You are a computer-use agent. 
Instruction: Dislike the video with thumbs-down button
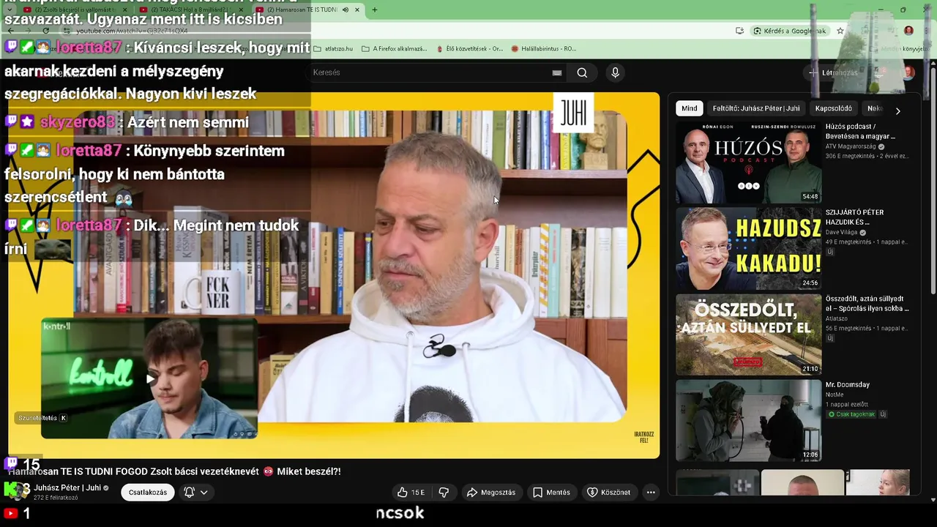(444, 493)
